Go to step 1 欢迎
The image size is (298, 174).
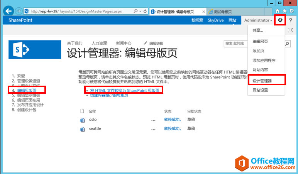click(21, 76)
